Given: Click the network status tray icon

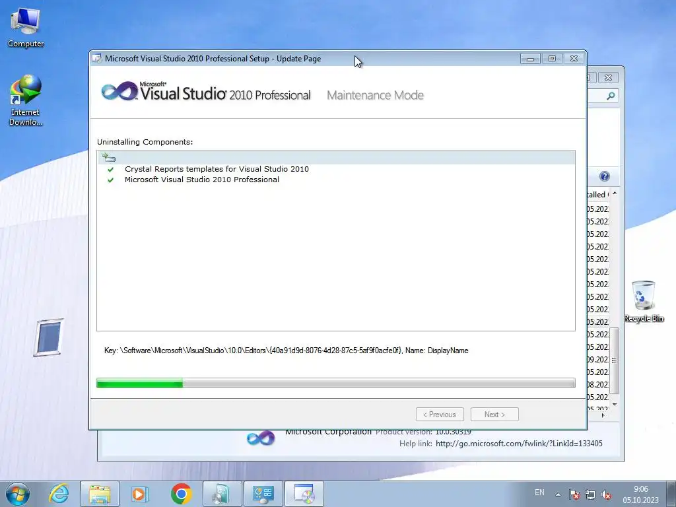Looking at the screenshot, I should [x=590, y=494].
